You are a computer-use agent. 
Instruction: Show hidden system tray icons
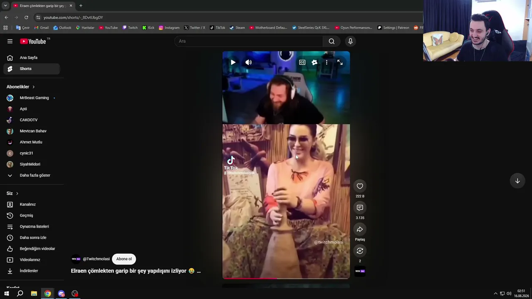tap(495, 294)
